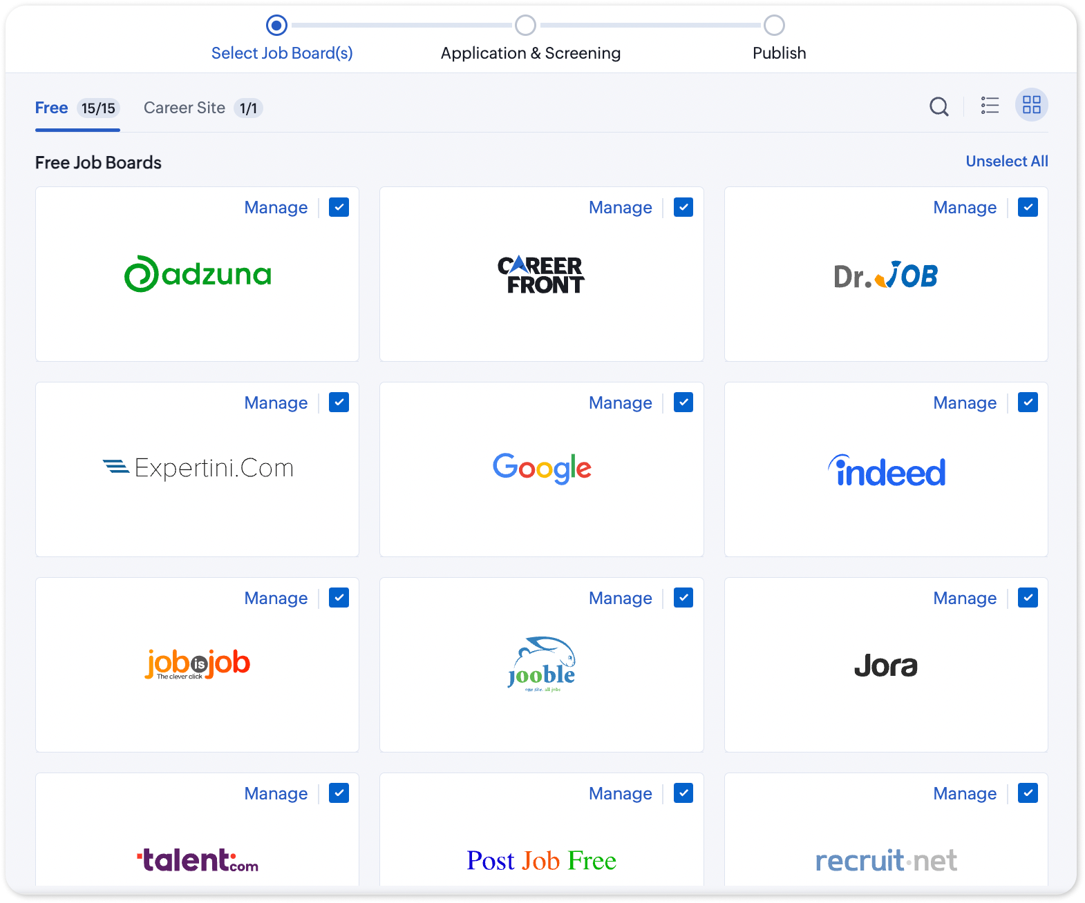This screenshot has width=1085, height=903.
Task: Click the Expertini.Com logo
Action: click(x=198, y=468)
